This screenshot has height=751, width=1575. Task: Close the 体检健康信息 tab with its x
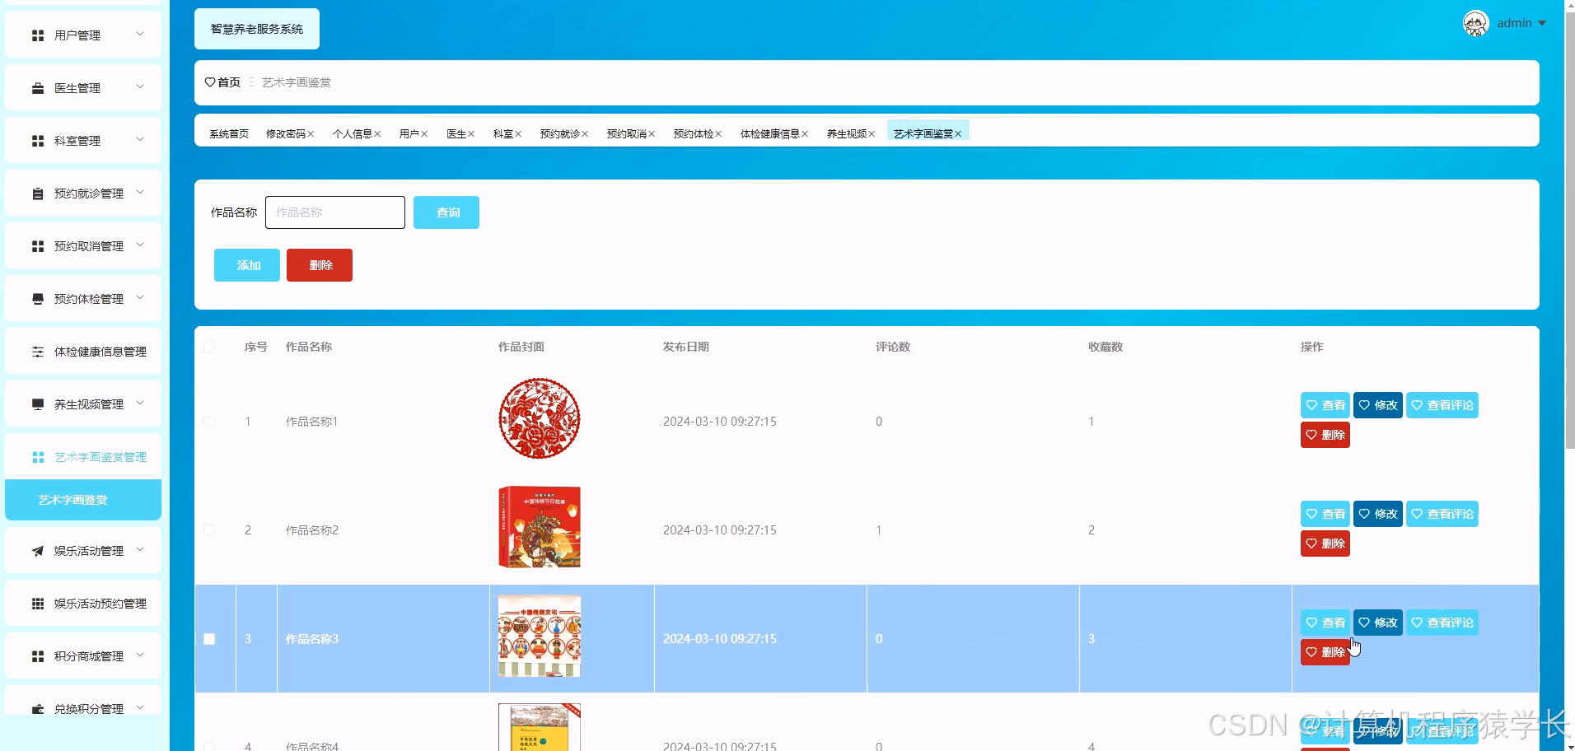pyautogui.click(x=805, y=134)
